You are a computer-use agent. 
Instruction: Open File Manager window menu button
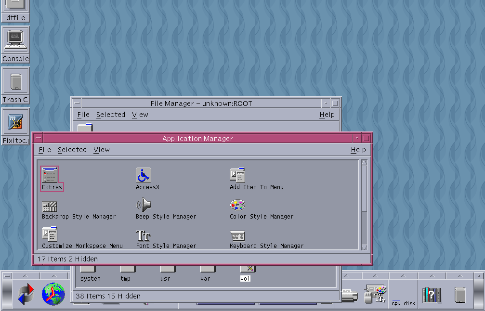[x=77, y=103]
